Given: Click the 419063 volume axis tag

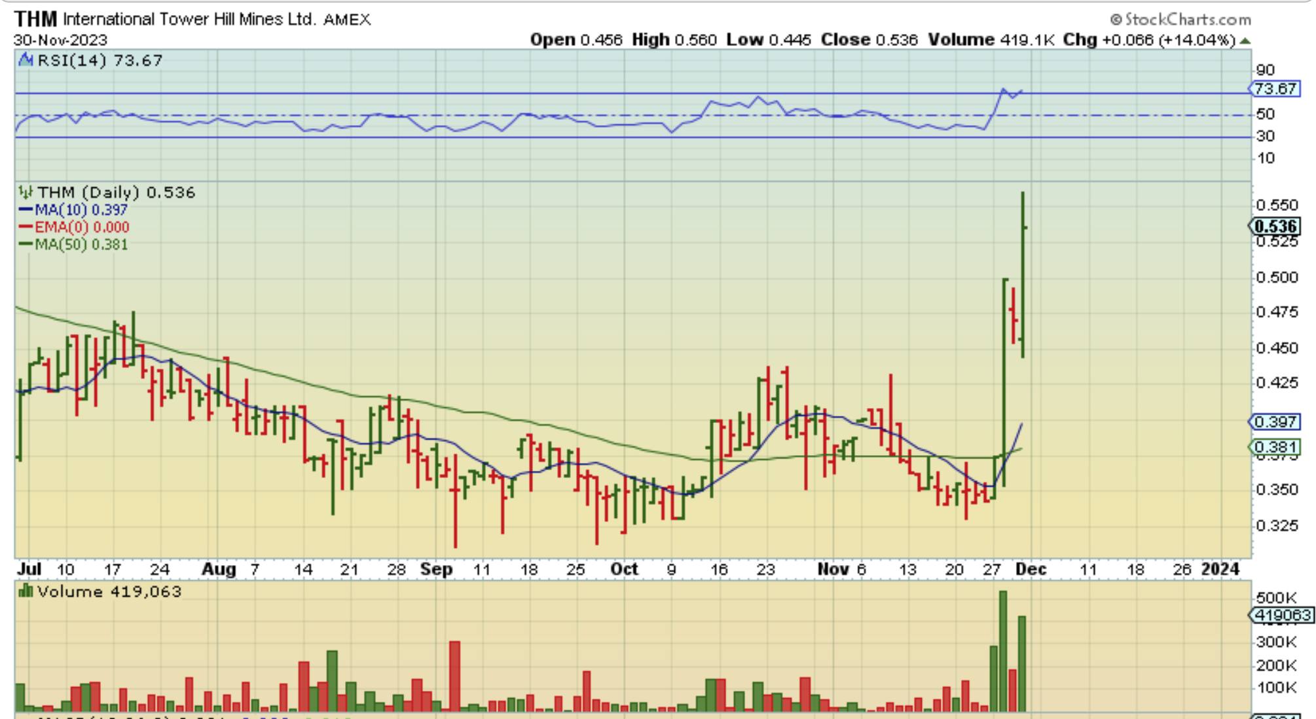Looking at the screenshot, I should click(x=1282, y=615).
